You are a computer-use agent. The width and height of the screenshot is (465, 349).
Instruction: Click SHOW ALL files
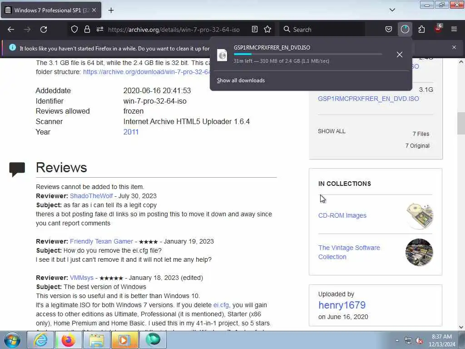(x=331, y=131)
